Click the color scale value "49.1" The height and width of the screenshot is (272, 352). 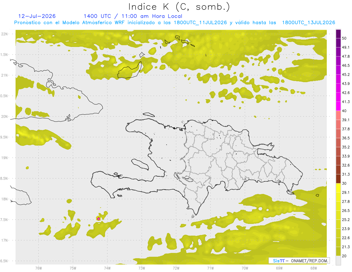[x=346, y=47]
